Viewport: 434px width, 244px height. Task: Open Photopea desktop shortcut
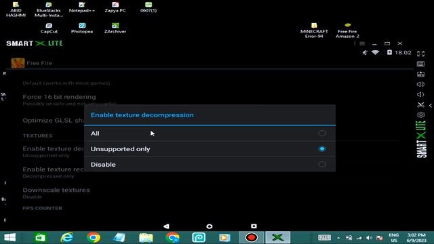[82, 28]
